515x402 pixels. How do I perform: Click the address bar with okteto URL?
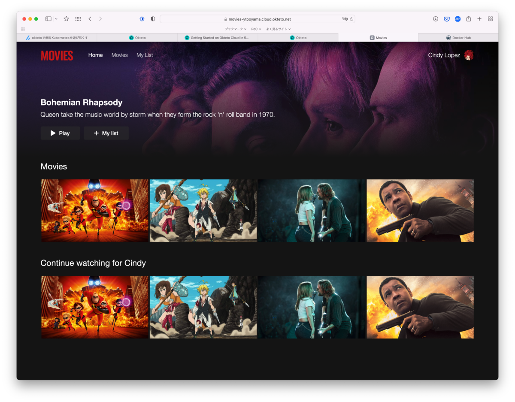[257, 19]
